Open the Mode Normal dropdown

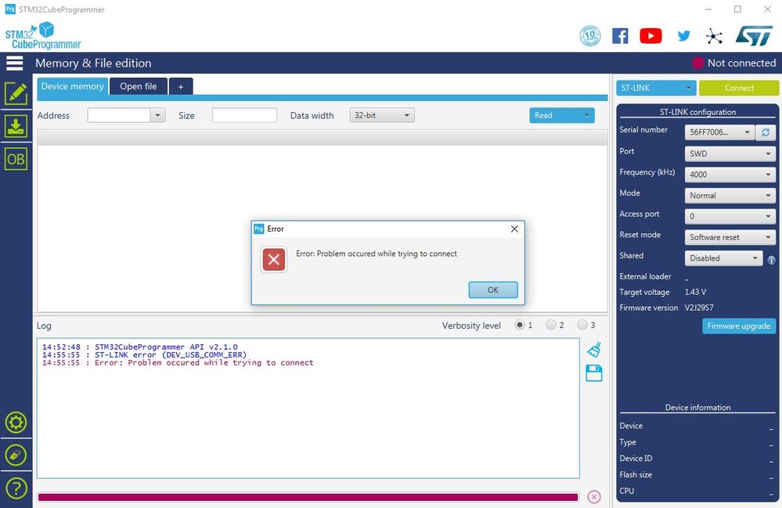(730, 196)
